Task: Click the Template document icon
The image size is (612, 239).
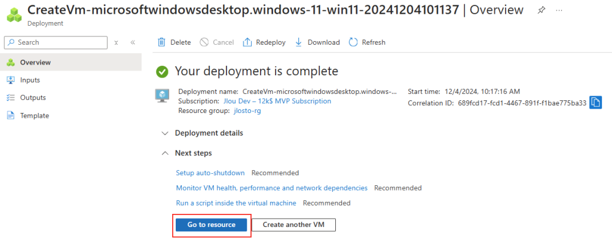Action: (11, 115)
